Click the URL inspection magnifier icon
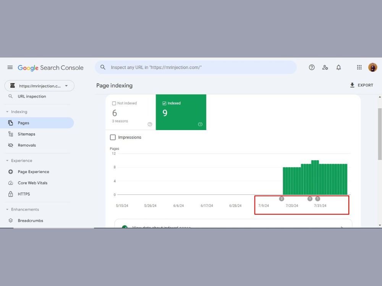 point(10,96)
